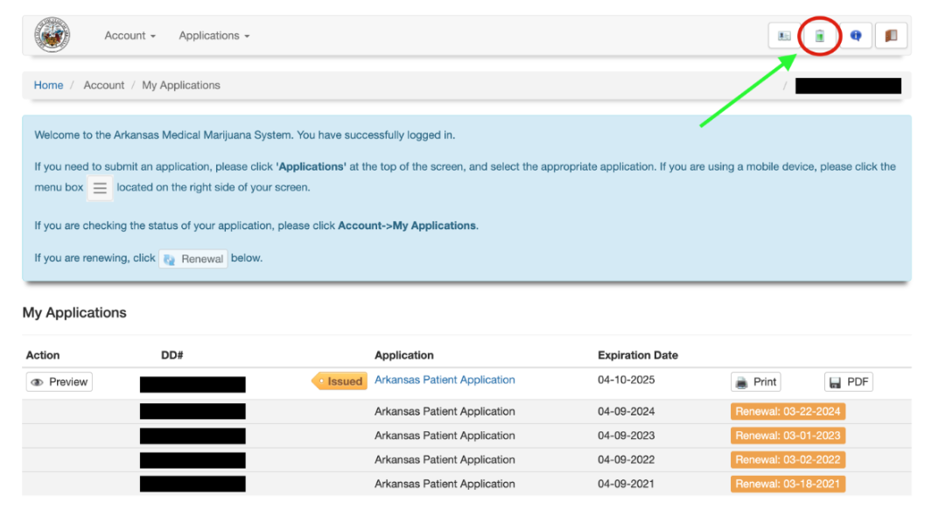Click the hamburger menu box icon
939x516 pixels.
[x=100, y=188]
